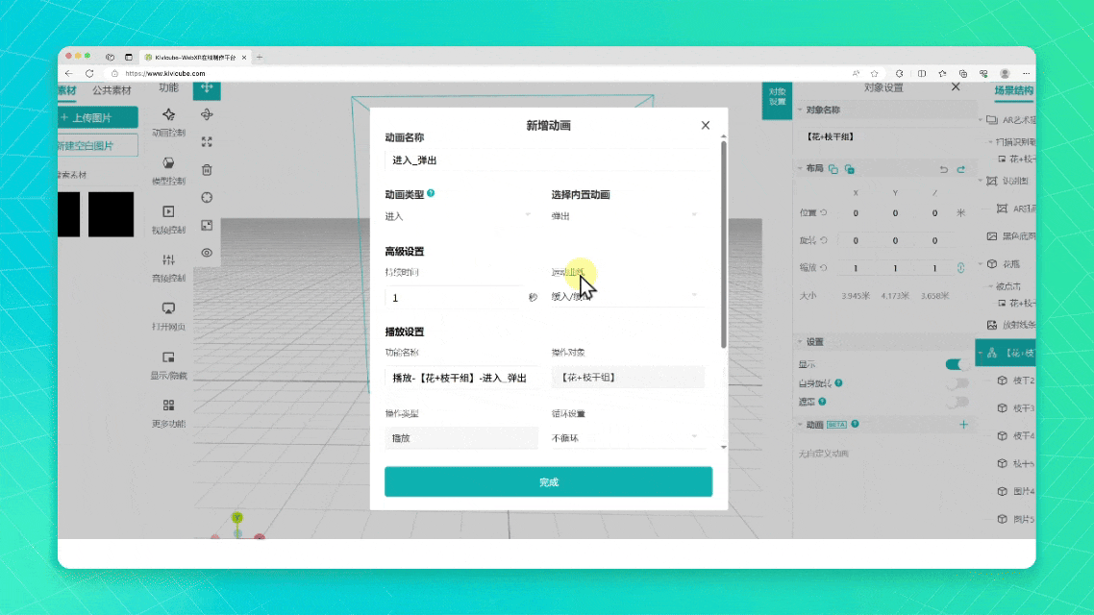Open the 动画类型 dropdown showing 进入

click(459, 216)
